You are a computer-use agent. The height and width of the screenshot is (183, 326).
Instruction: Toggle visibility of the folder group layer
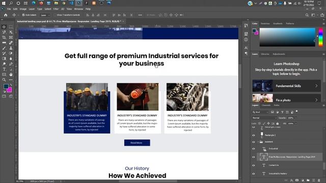tap(254, 142)
